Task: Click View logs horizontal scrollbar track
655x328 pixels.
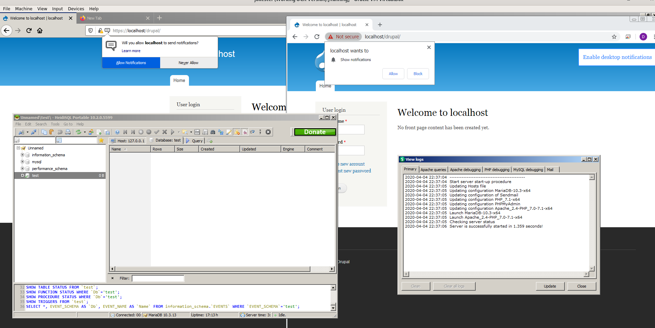Action: point(496,274)
